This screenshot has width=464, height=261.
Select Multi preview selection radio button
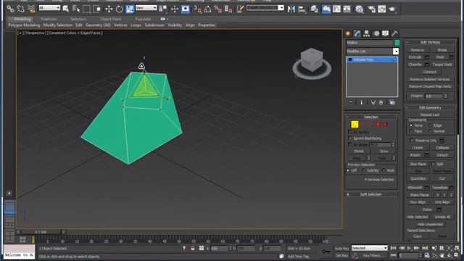pos(384,170)
